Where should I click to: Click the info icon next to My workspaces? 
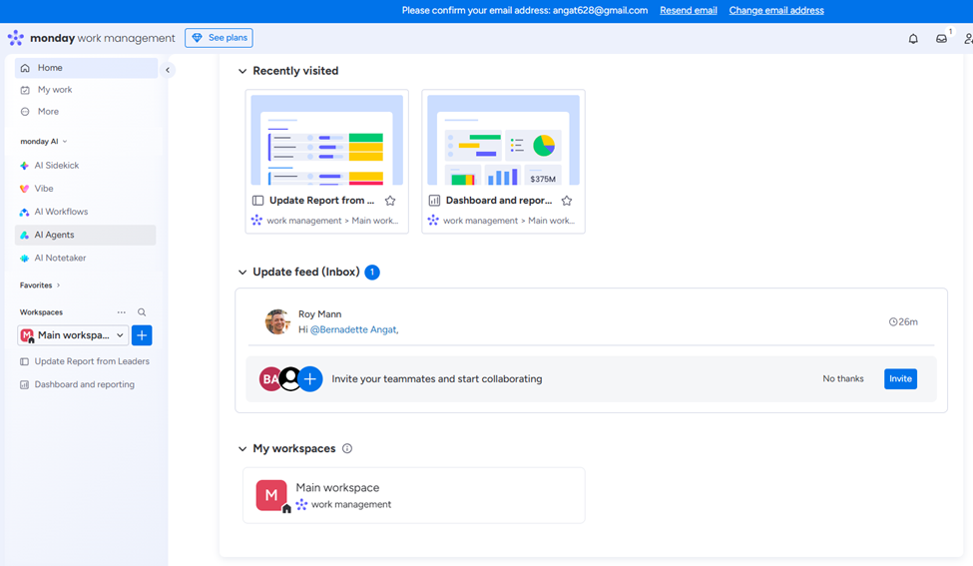(347, 448)
